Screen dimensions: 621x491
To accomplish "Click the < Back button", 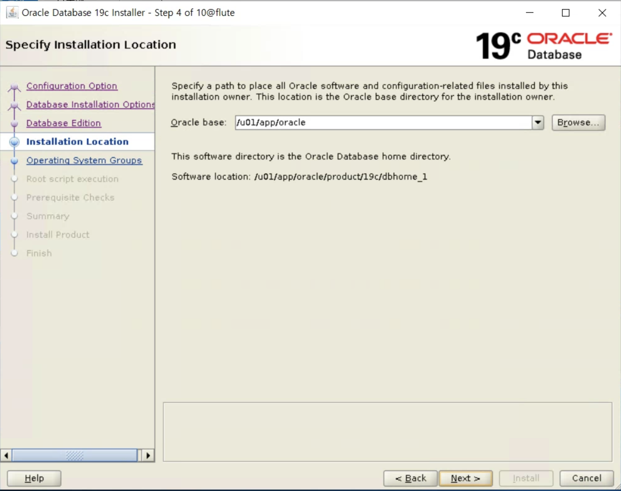I will [x=410, y=478].
